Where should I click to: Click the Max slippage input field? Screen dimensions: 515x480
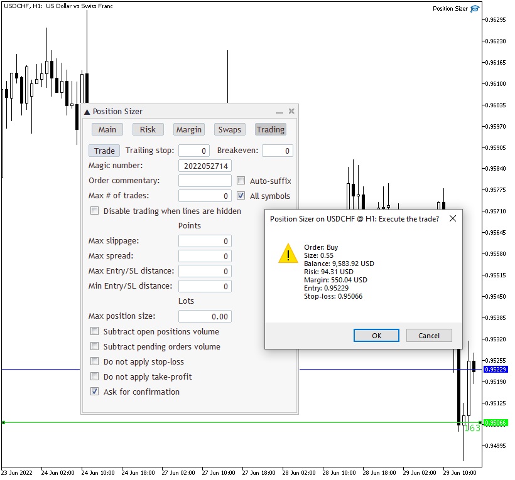[x=205, y=241]
